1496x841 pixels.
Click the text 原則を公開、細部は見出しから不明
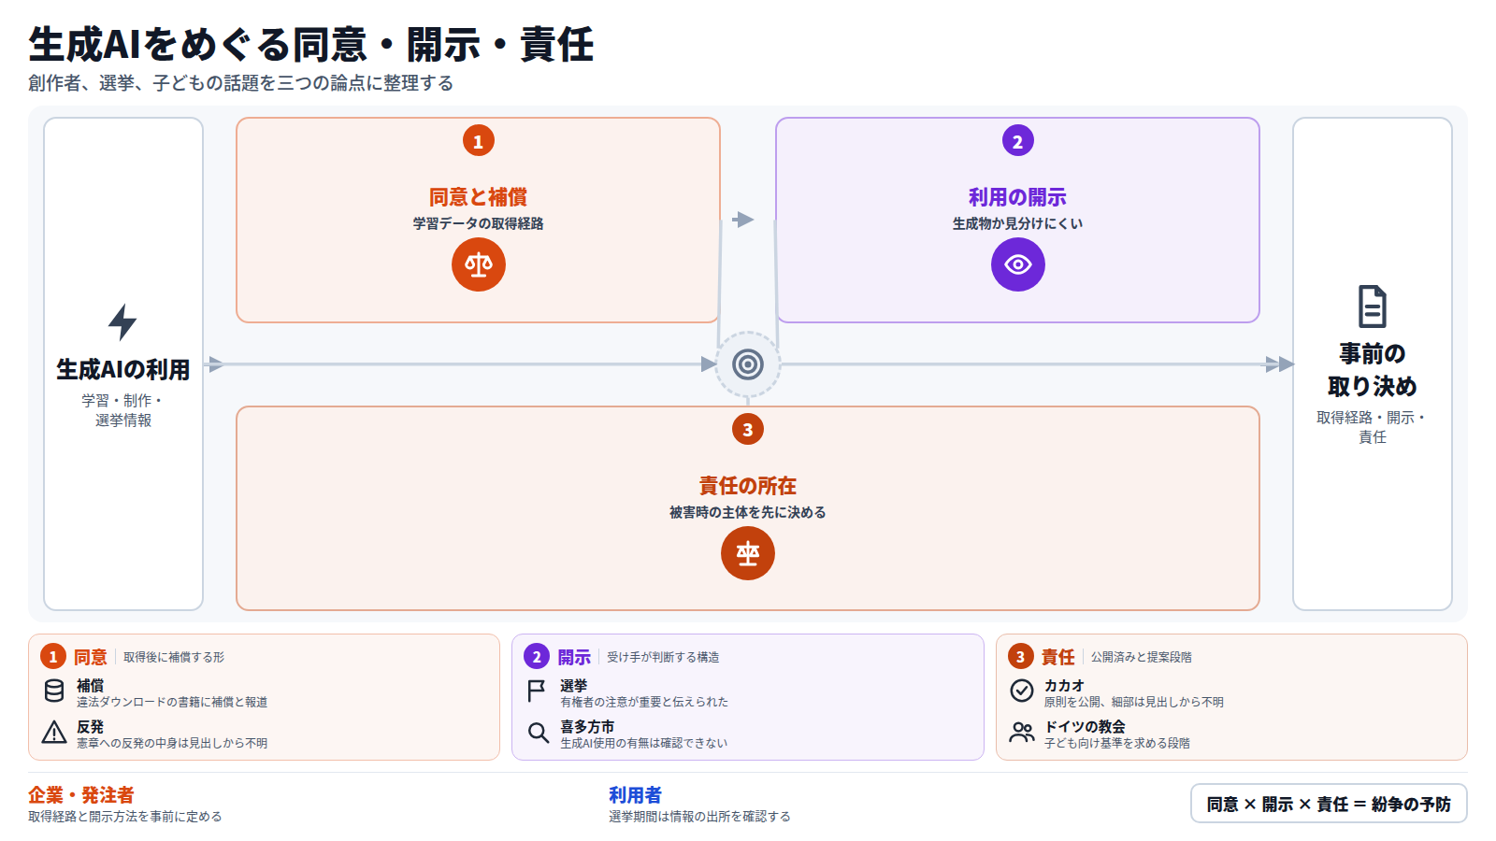pyautogui.click(x=1134, y=702)
